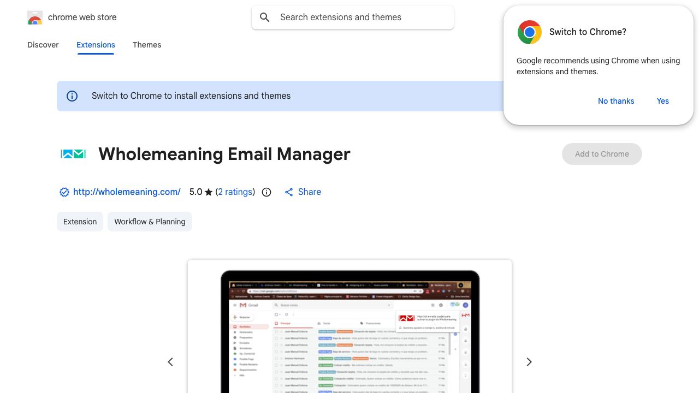Click the Wholemeaning Email Manager title
699x393 pixels.
pyautogui.click(x=224, y=154)
